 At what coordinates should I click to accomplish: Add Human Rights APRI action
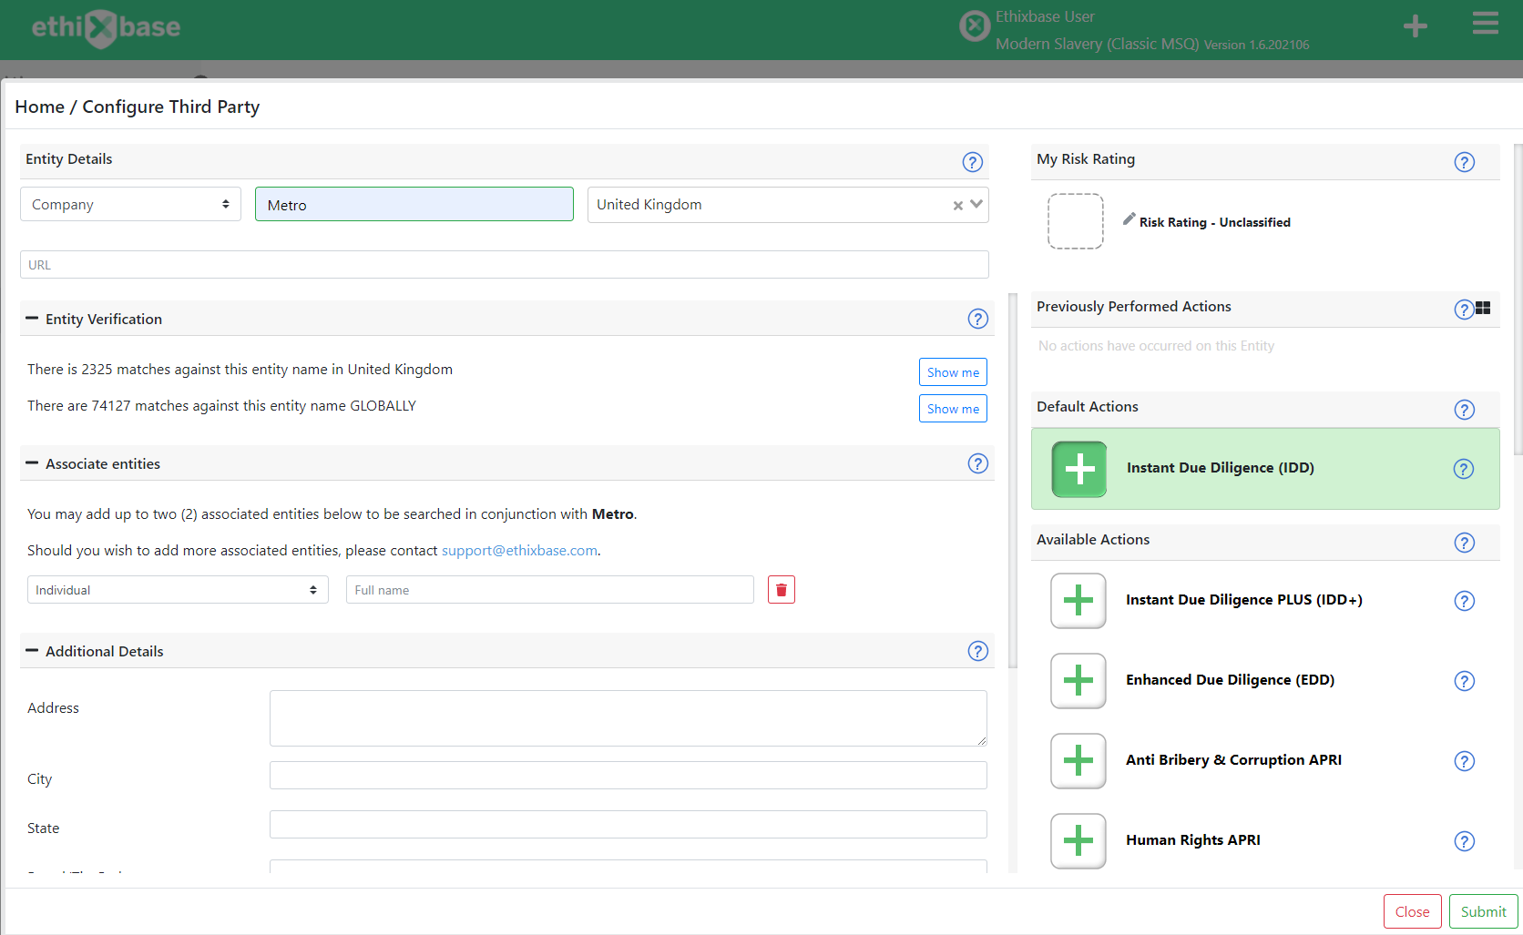tap(1078, 841)
